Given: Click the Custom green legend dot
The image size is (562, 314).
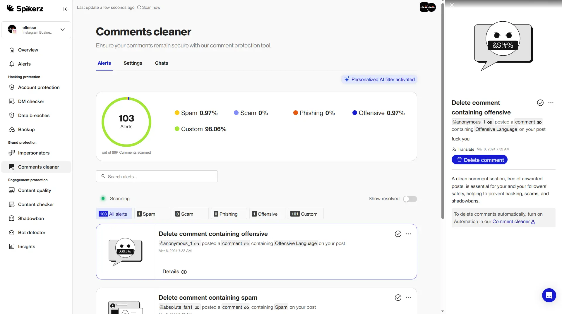Looking at the screenshot, I should click(x=177, y=129).
